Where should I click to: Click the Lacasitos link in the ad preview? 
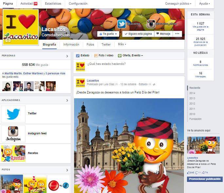click(x=193, y=158)
